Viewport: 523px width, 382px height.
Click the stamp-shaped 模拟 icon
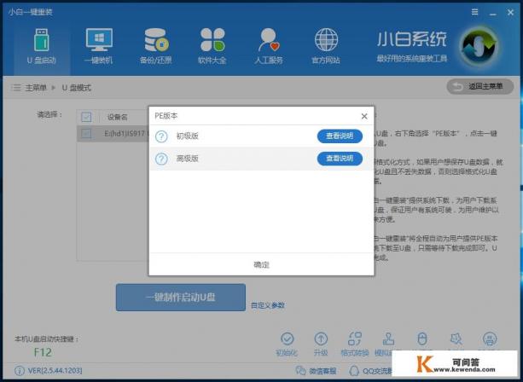[388, 339]
